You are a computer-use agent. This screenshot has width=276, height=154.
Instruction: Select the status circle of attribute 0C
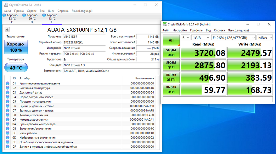click(7, 133)
